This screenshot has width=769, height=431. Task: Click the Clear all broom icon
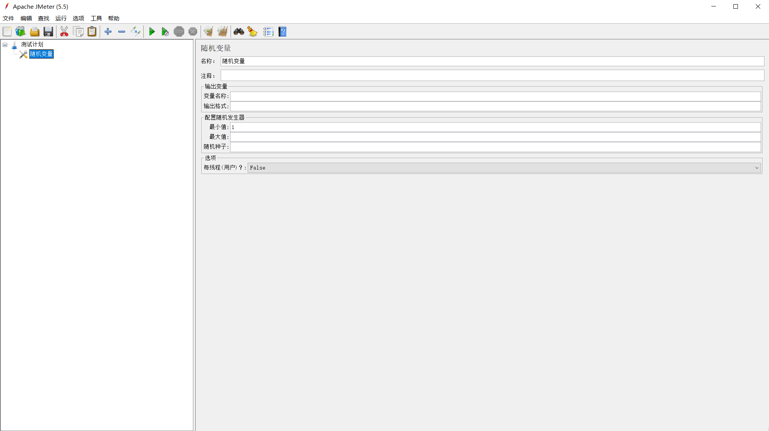223,32
